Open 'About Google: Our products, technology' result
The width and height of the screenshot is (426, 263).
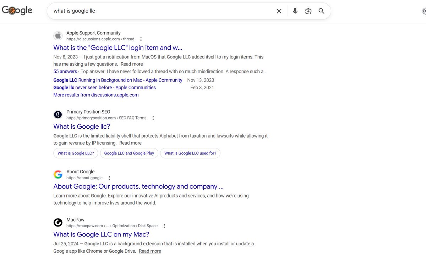tap(138, 186)
